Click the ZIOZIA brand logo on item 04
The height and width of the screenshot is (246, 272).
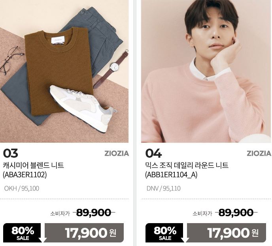click(x=259, y=153)
